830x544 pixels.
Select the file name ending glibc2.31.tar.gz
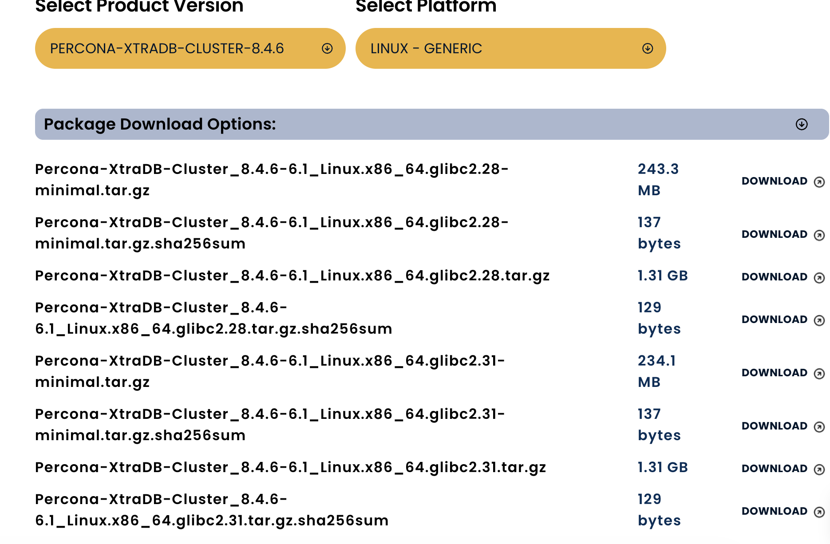click(x=291, y=468)
